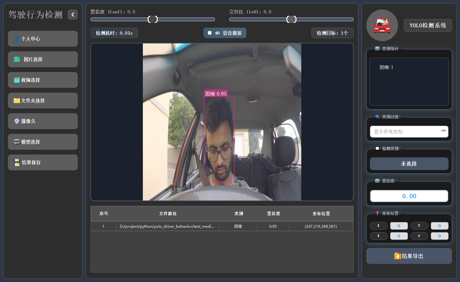Click the clapperboard icon on 视频选择
460x282 pixels.
[x=17, y=80]
